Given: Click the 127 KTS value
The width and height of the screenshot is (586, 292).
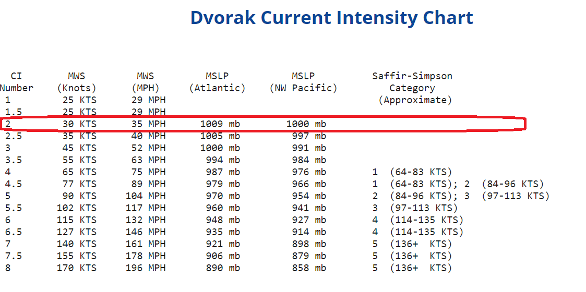Looking at the screenshot, I should pos(77,232).
